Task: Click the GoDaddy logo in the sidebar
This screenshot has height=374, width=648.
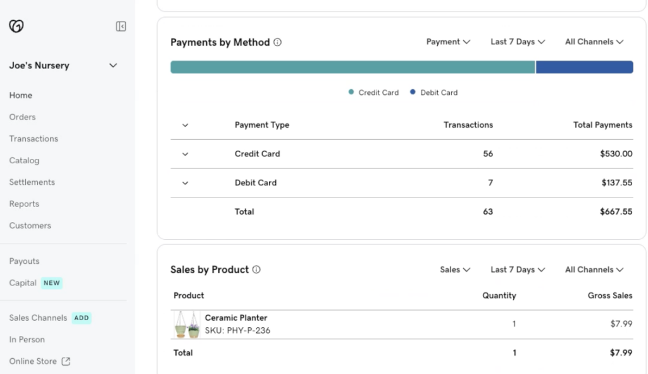Action: coord(16,26)
